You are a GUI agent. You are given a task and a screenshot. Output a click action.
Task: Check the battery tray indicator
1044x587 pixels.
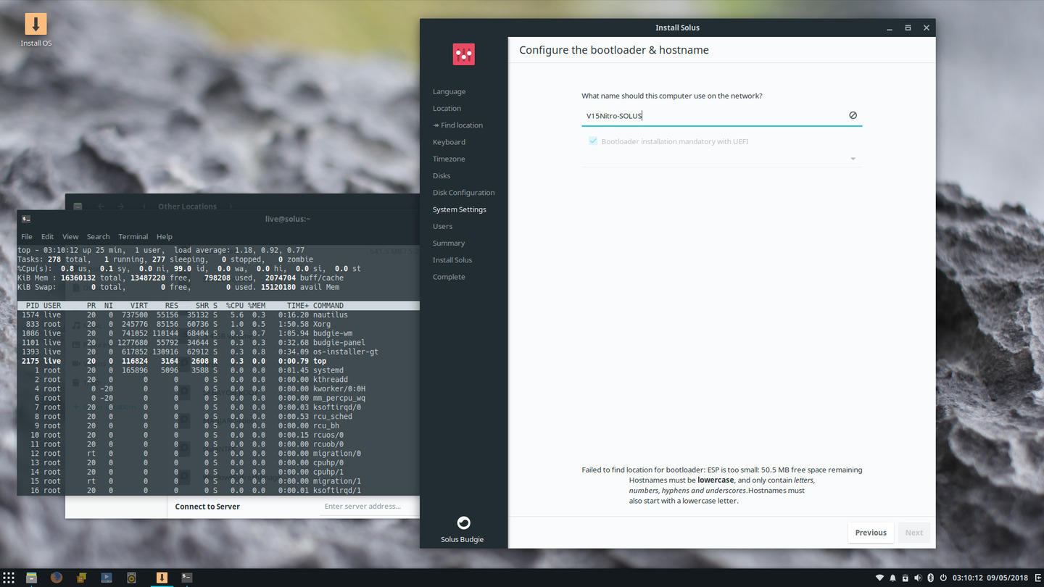[906, 578]
